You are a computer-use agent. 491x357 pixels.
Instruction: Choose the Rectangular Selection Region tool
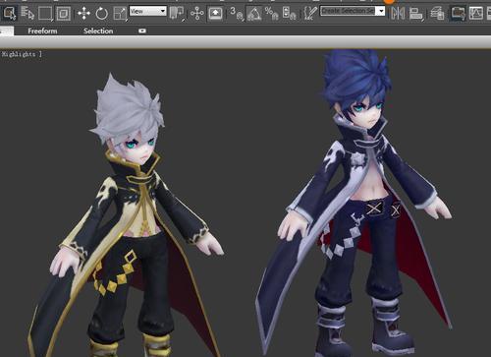(45, 14)
